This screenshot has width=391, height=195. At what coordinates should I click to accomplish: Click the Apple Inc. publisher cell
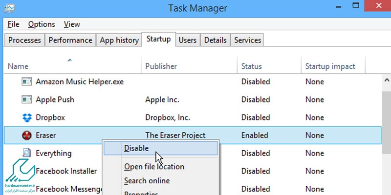[x=162, y=99]
